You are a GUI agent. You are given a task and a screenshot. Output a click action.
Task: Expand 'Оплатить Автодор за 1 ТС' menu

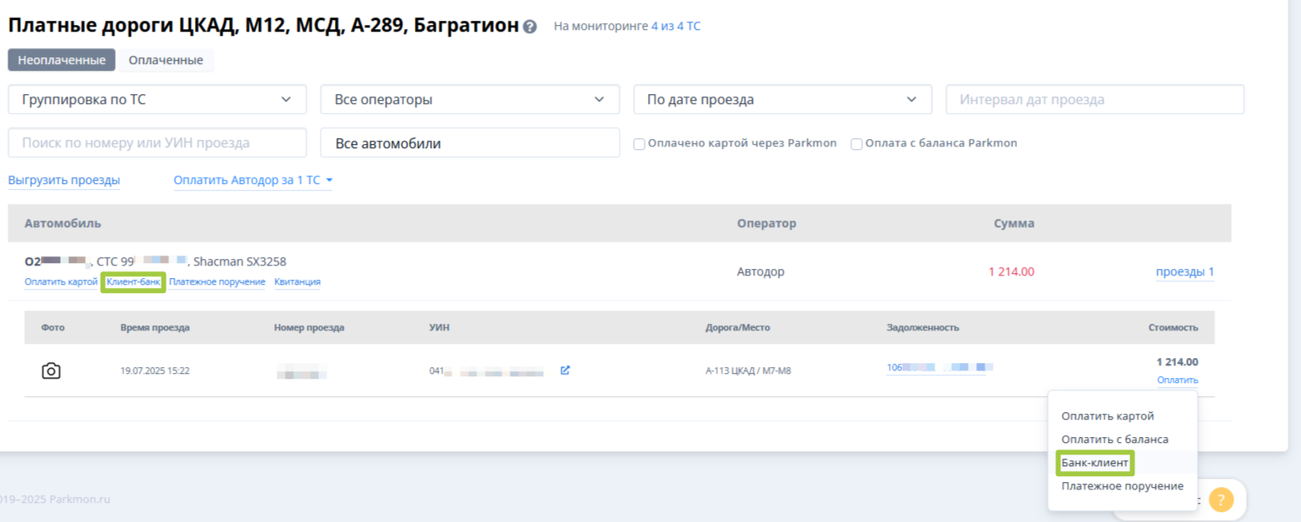pos(253,180)
